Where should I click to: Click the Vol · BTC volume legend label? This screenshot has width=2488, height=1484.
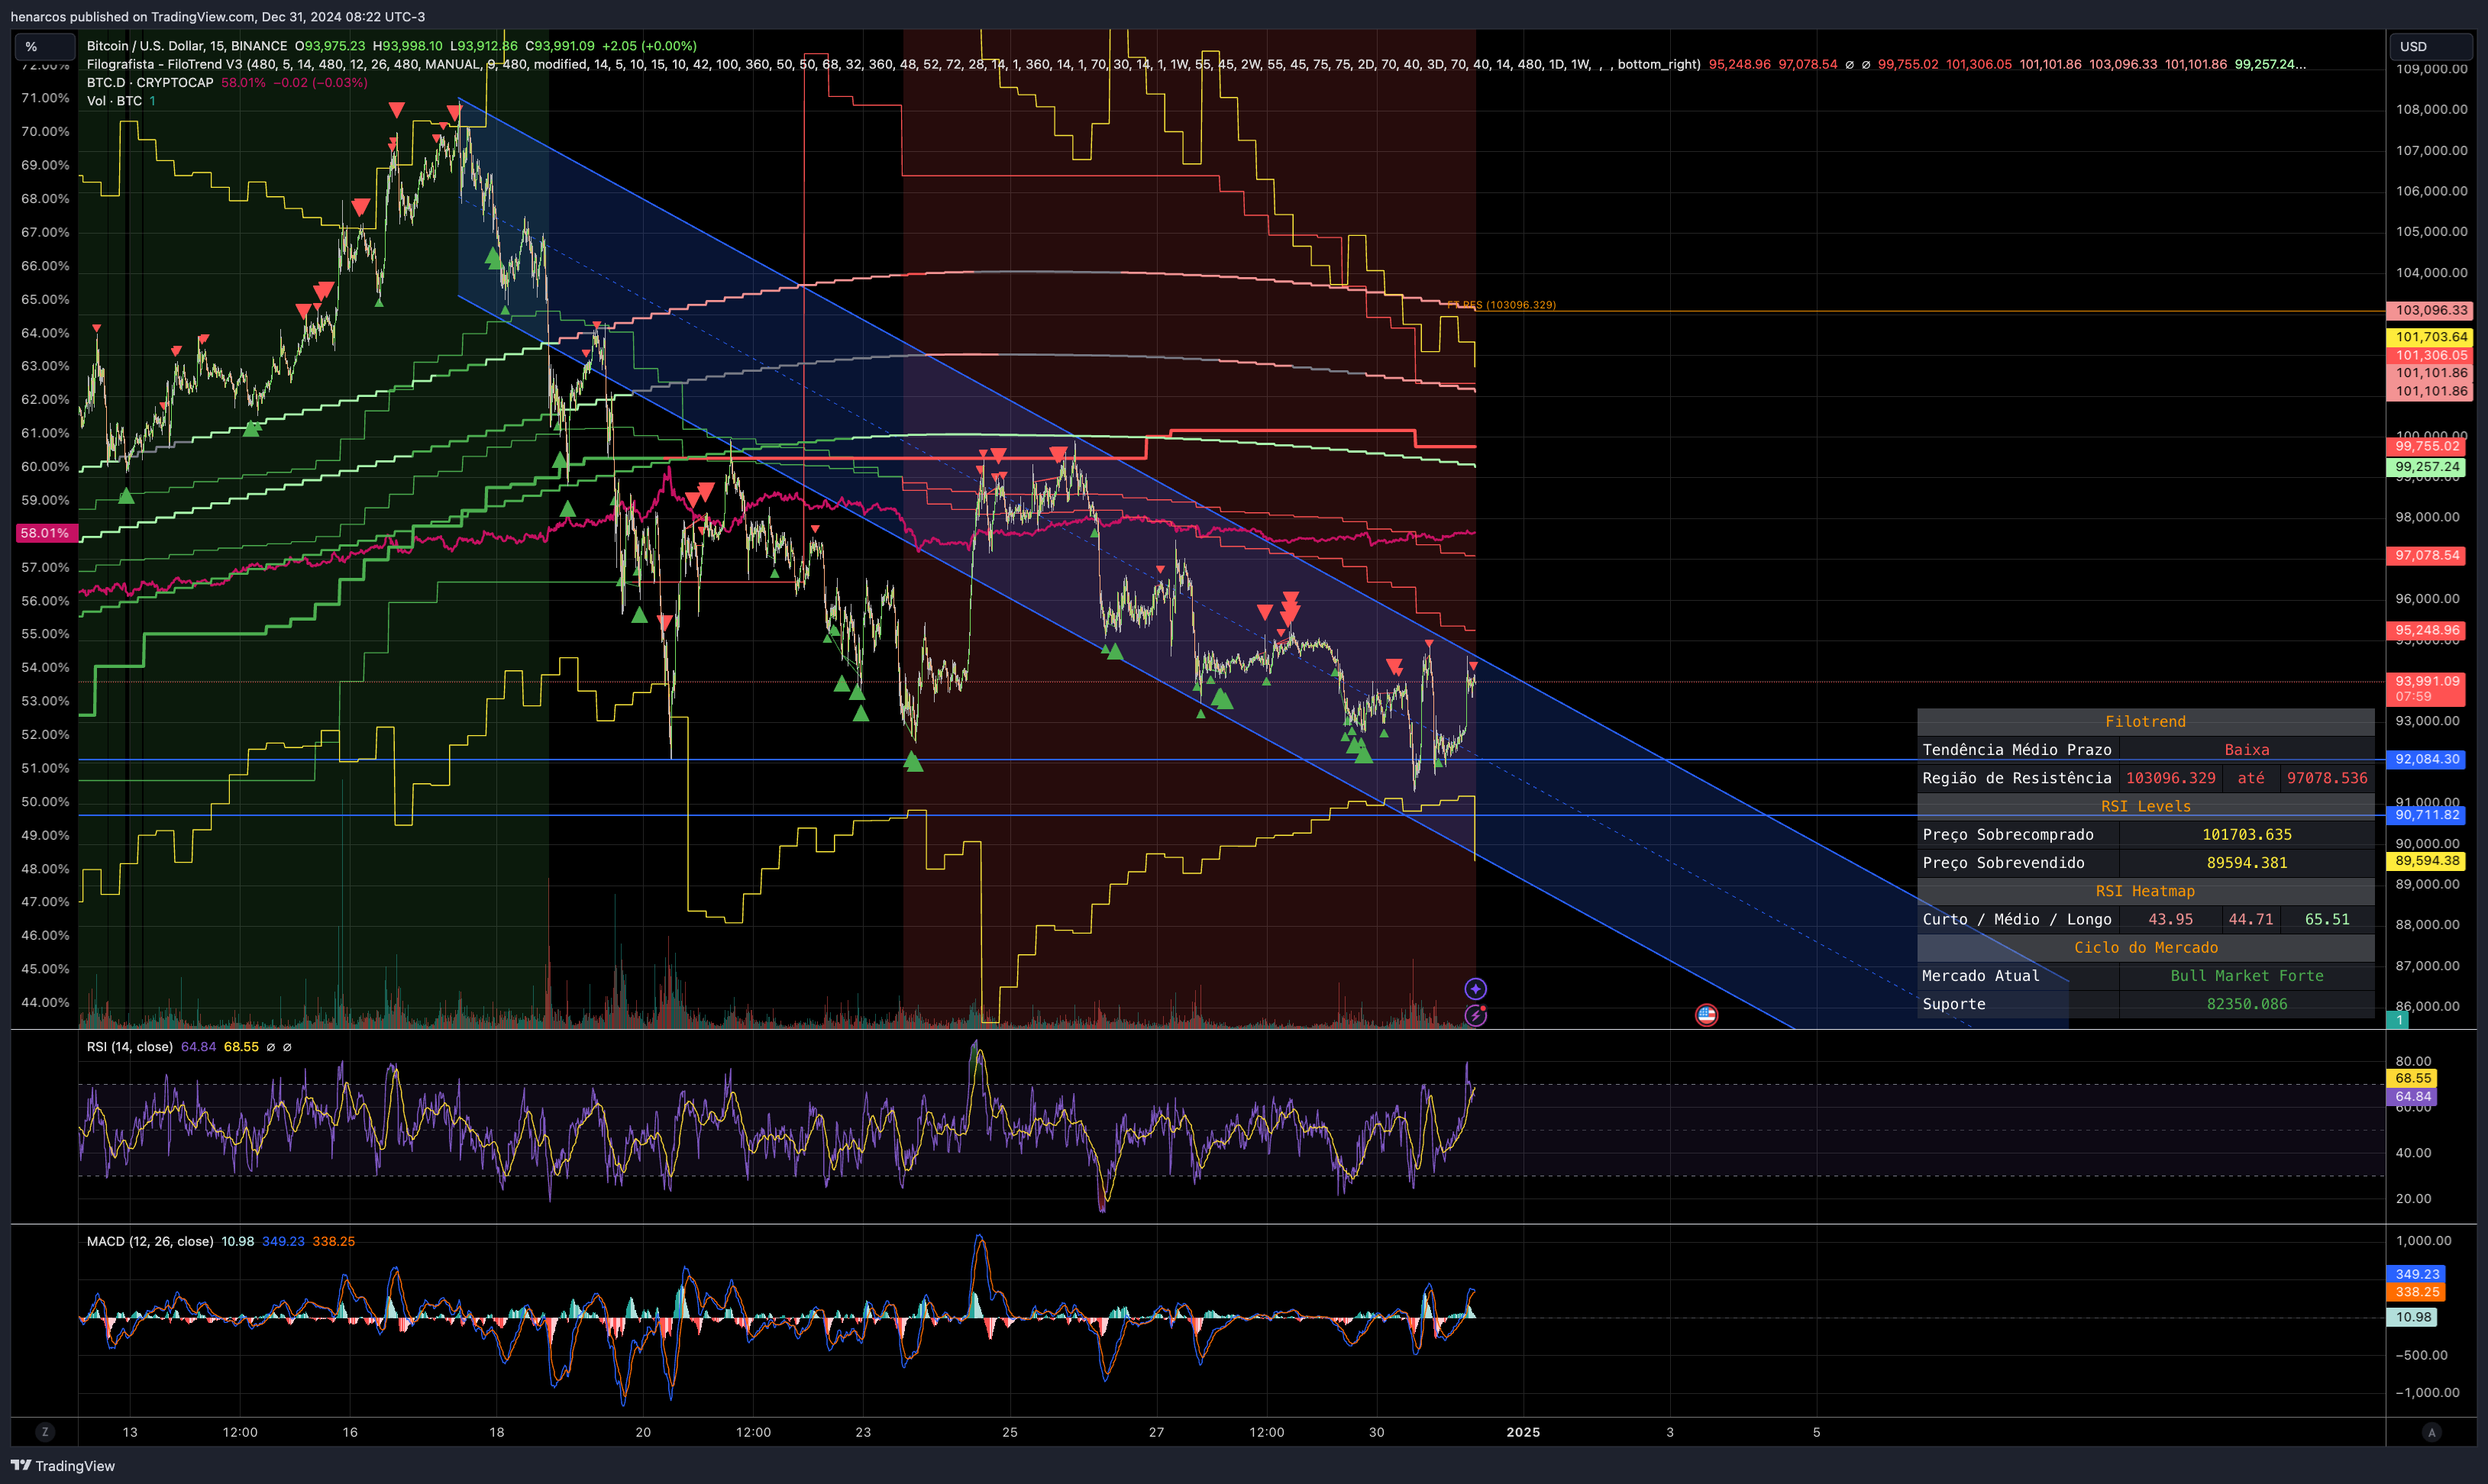click(113, 100)
